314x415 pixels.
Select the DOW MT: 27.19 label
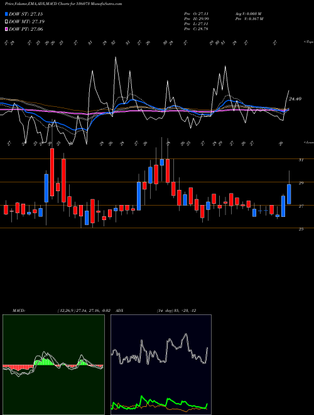tap(26, 21)
